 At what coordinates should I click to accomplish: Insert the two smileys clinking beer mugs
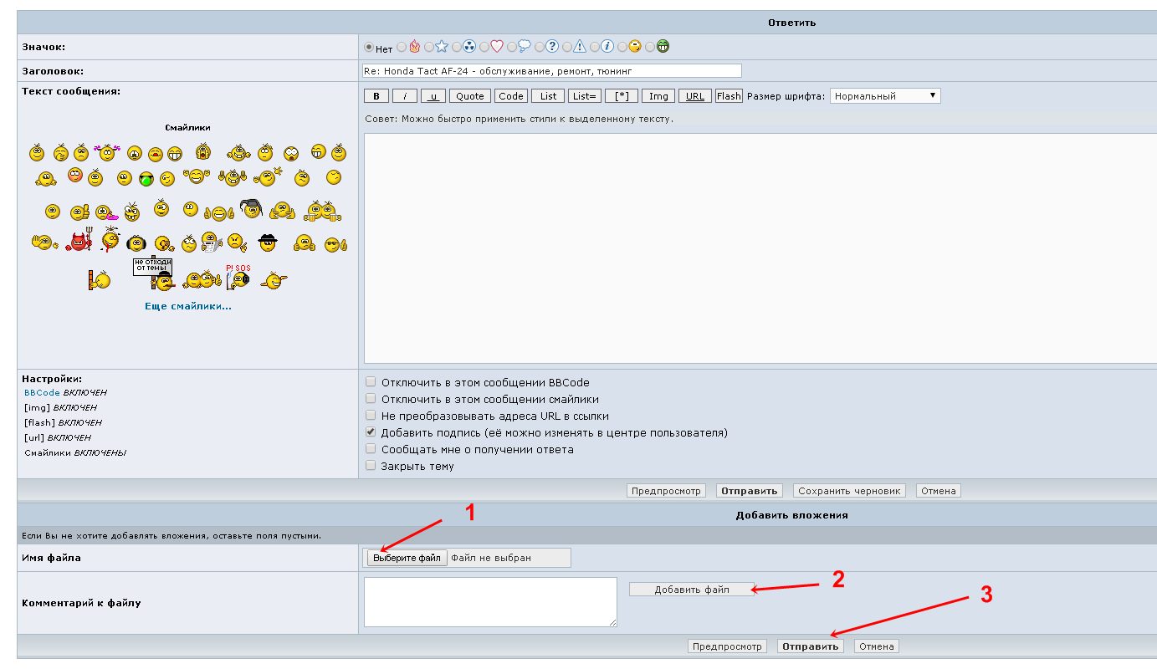(x=321, y=211)
